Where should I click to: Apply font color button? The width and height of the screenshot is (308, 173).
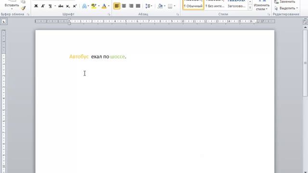pos(104,6)
